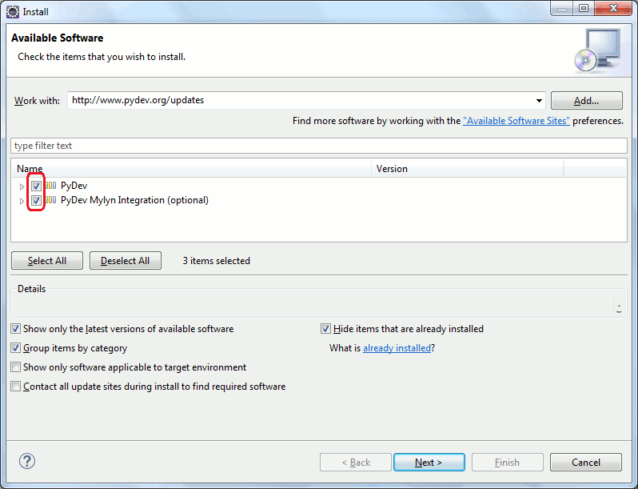Open the Work with dropdown arrow
This screenshot has height=489, width=638.
[x=539, y=101]
